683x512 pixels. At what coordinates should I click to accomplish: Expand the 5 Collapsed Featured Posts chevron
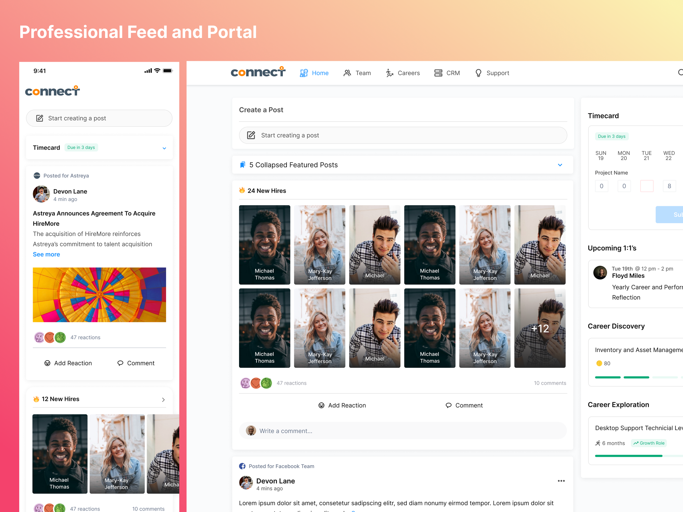coord(560,165)
